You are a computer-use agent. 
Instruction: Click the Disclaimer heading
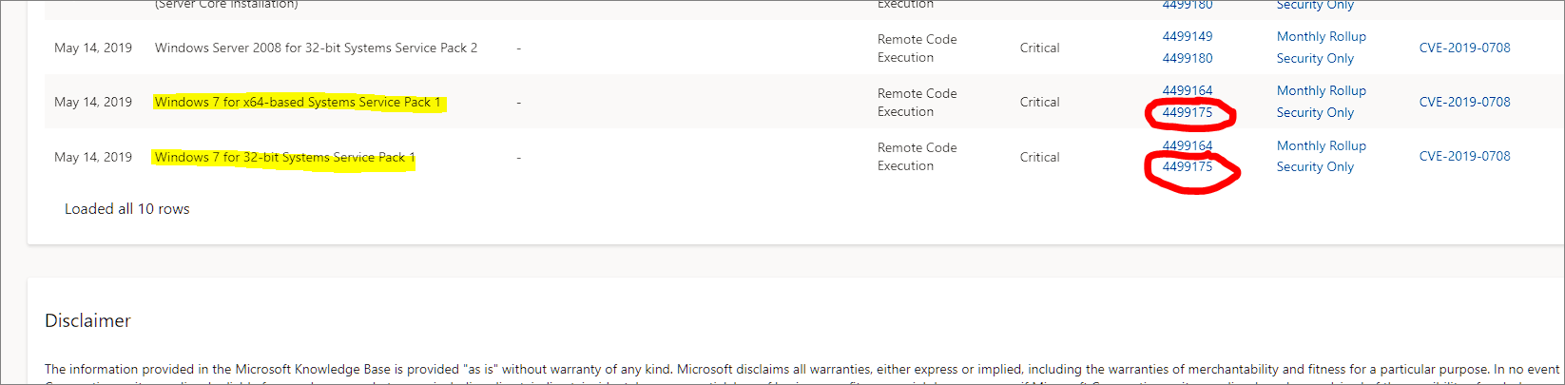(87, 321)
